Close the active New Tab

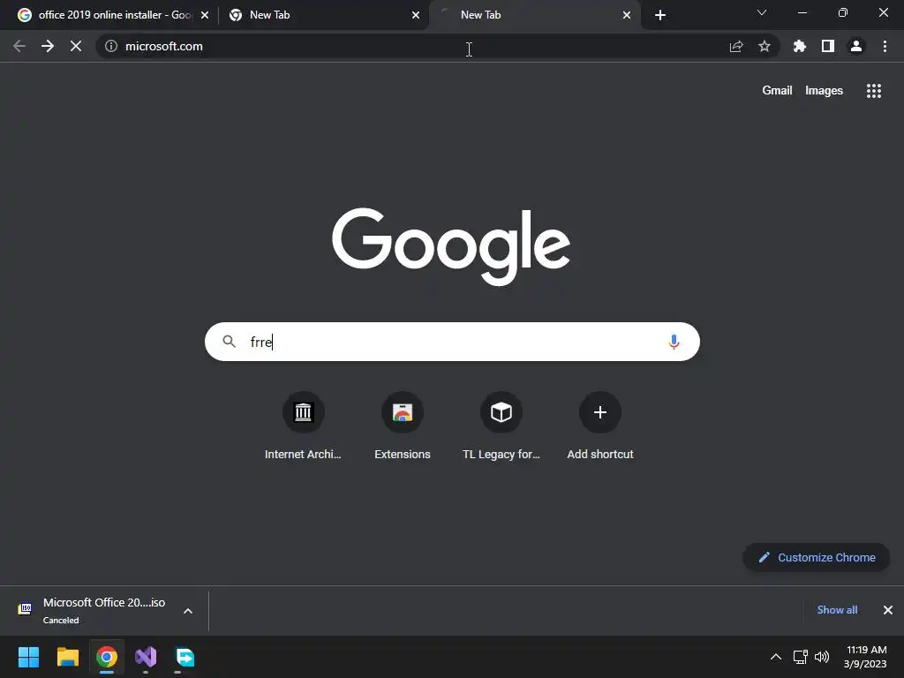pyautogui.click(x=627, y=15)
